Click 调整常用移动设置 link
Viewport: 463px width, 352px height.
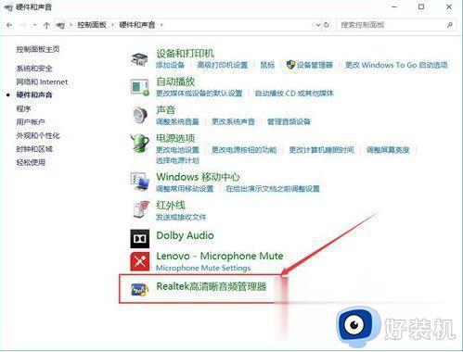[185, 188]
